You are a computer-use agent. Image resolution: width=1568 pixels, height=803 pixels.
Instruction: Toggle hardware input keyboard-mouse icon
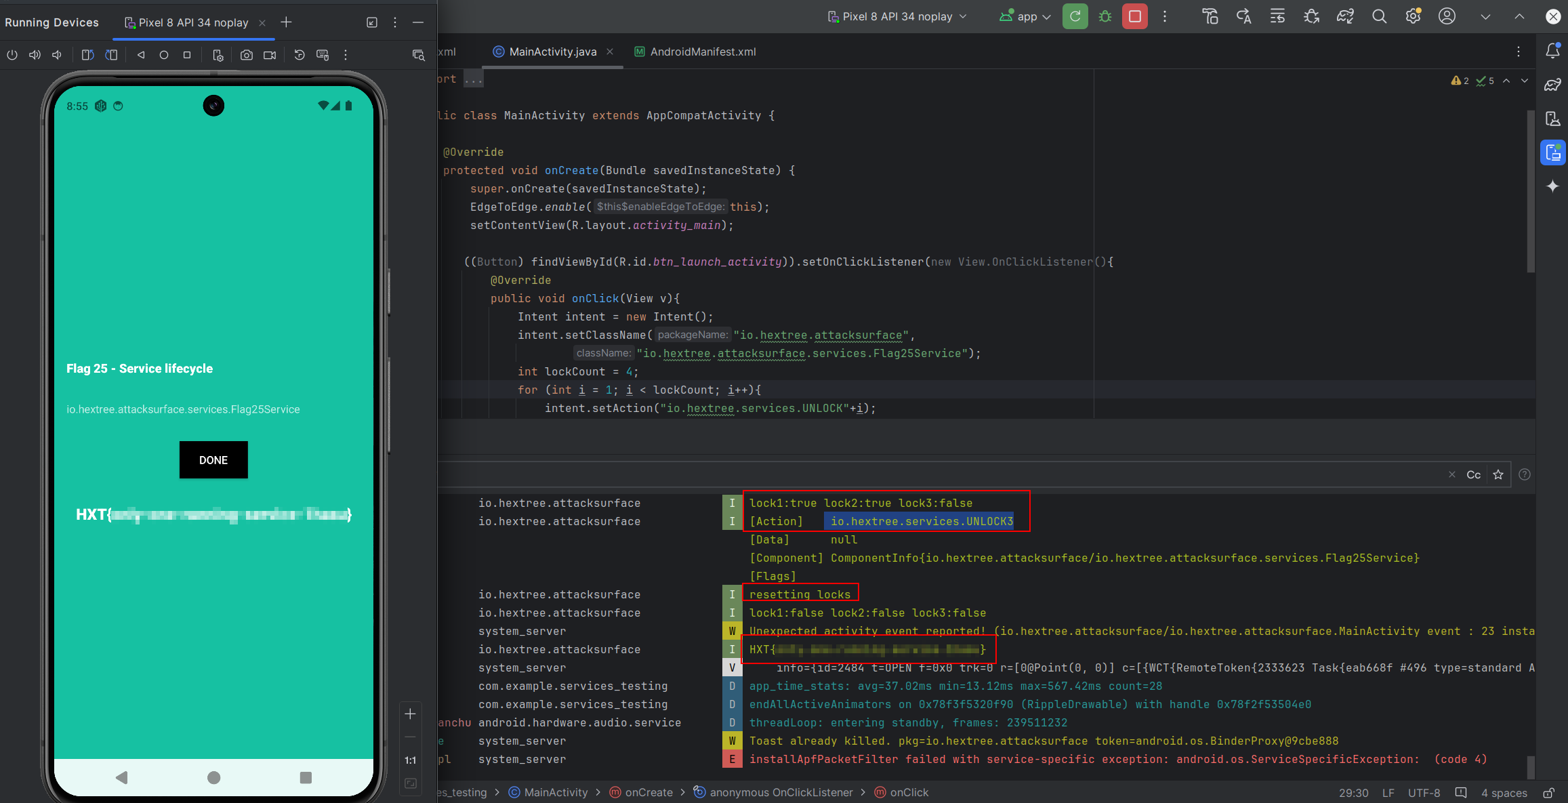[323, 55]
